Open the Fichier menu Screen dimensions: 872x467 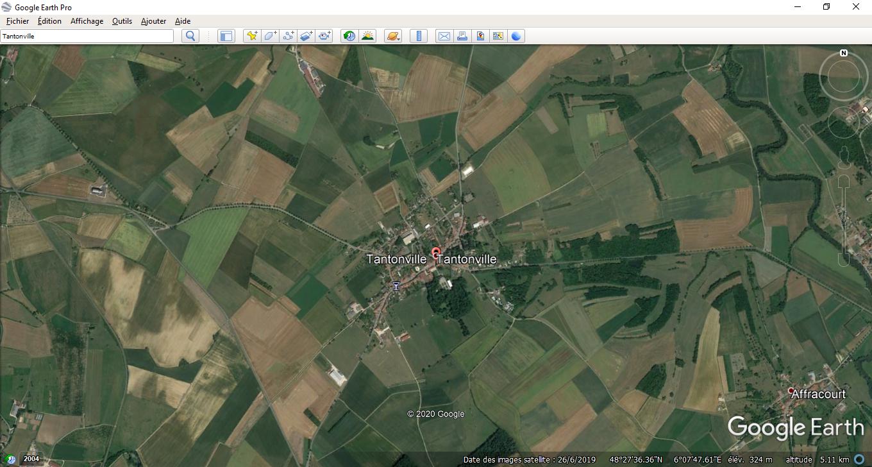coord(17,21)
